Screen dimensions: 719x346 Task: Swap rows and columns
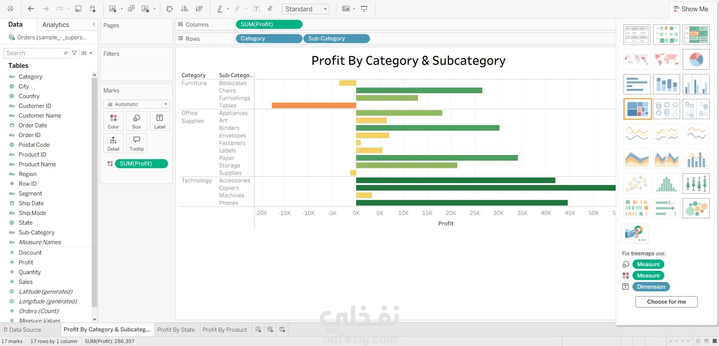170,9
